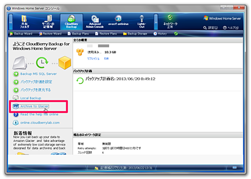Click the arrow icon beside バックアップ計画を設定
251x179 pixels.
[x=16, y=82]
